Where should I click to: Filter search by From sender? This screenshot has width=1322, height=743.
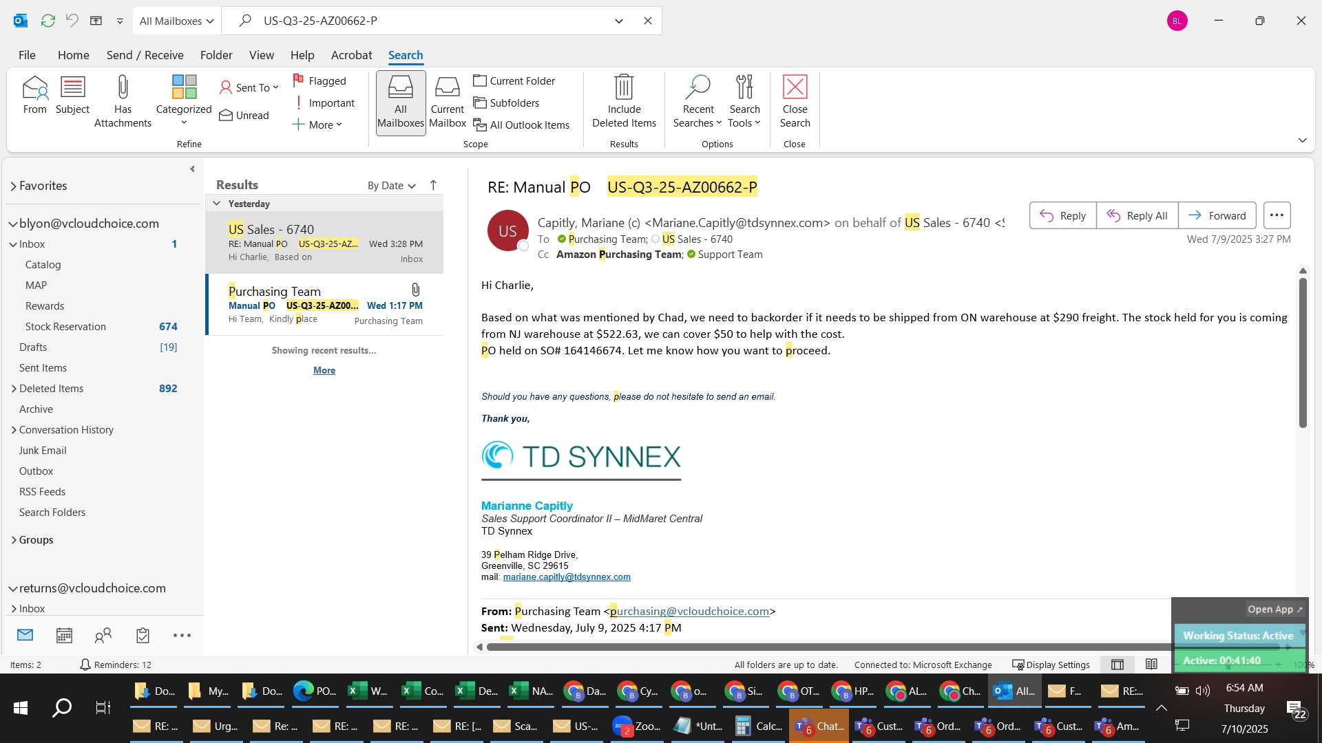[34, 96]
